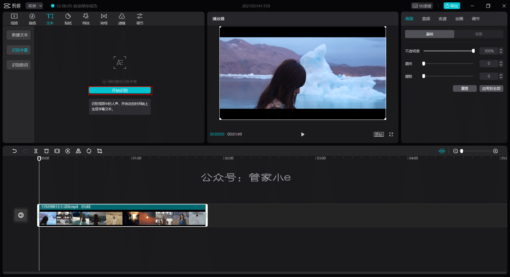The height and width of the screenshot is (277, 510).
Task: Switch to the 调节 properties tab
Action: pos(476,19)
